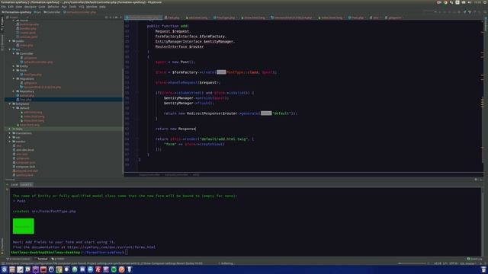Screen dimensions: 488x274
Task: Collapse the Migrations folder arrow
Action: click(14, 79)
